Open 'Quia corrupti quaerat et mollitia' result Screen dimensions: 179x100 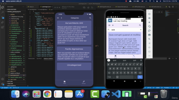[124, 43]
